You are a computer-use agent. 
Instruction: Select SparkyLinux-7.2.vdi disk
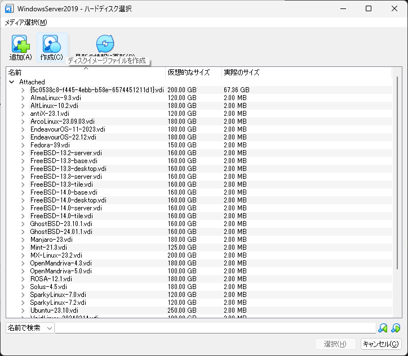pos(58,303)
